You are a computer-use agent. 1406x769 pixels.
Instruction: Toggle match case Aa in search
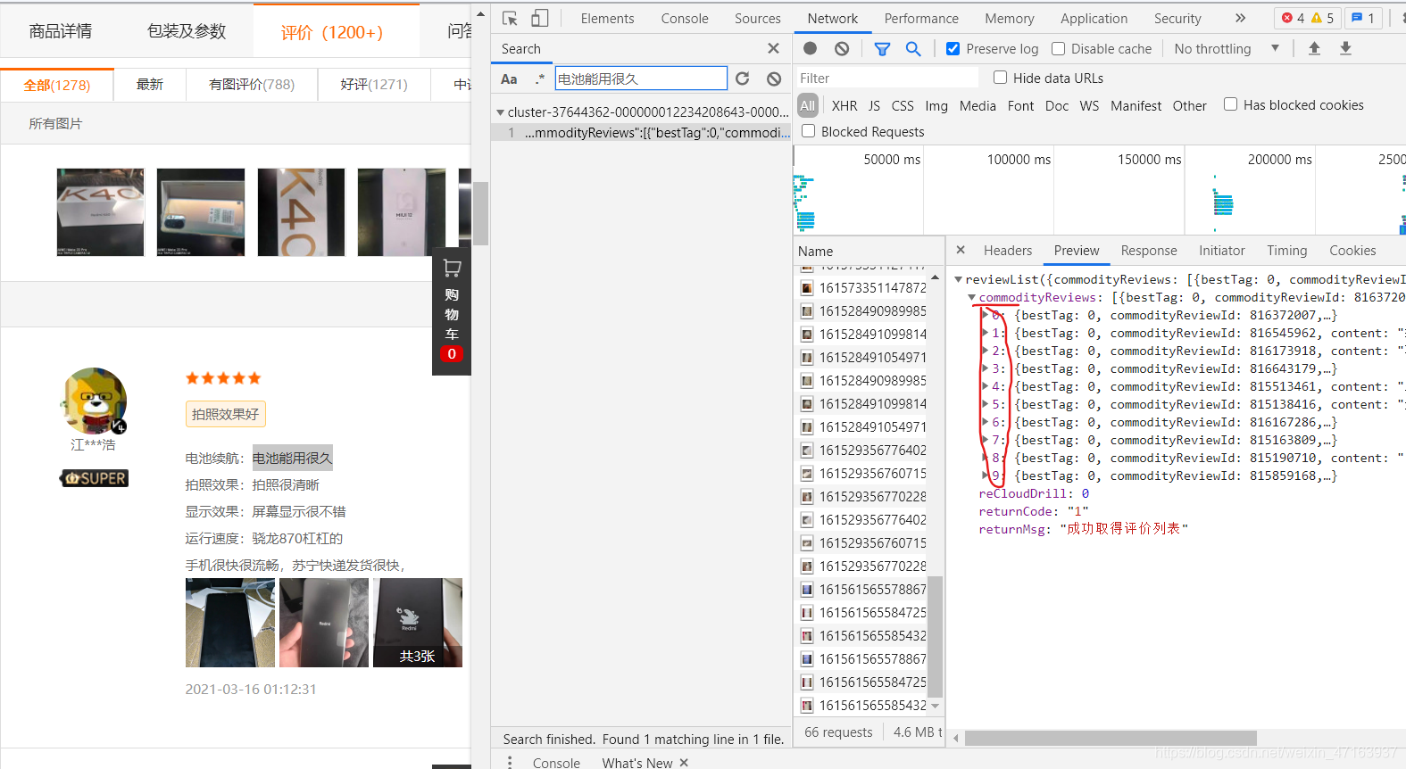(x=509, y=79)
